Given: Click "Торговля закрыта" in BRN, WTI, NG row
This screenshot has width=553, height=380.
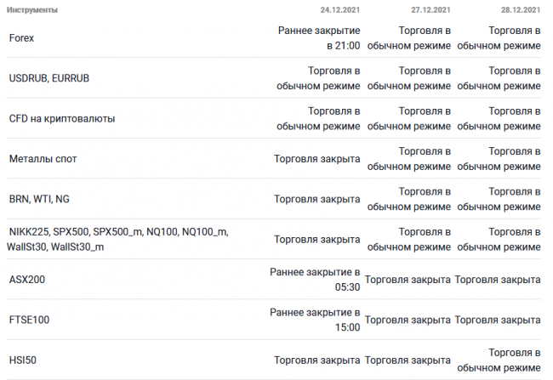Looking at the screenshot, I should 316,199.
